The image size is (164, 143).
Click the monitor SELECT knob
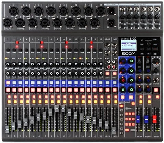(156, 61)
